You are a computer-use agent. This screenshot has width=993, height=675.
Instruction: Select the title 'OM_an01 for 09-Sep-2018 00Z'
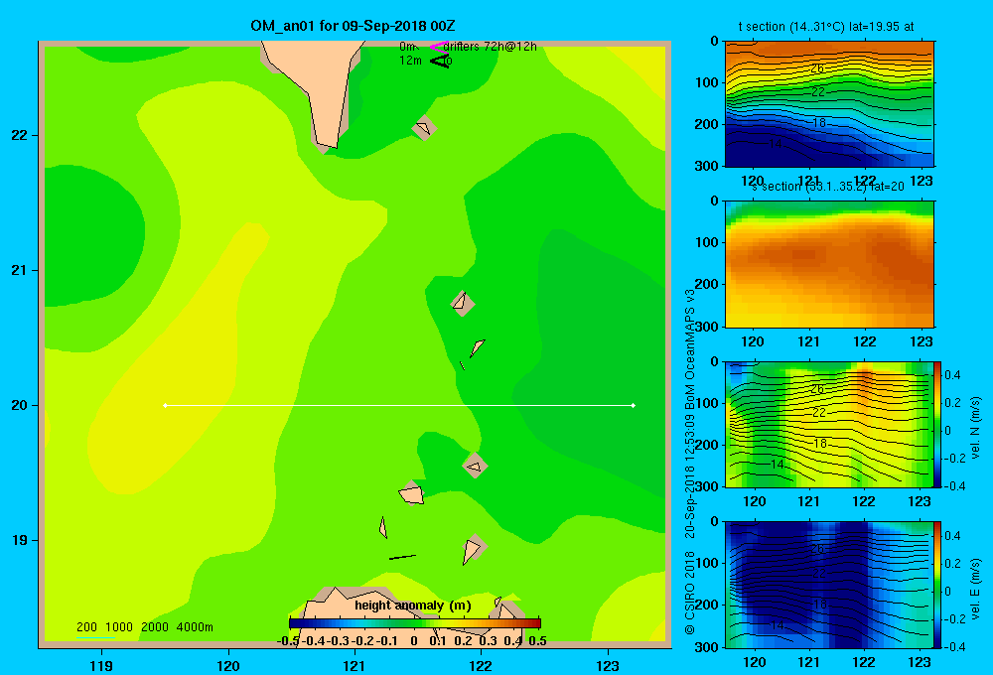point(353,26)
